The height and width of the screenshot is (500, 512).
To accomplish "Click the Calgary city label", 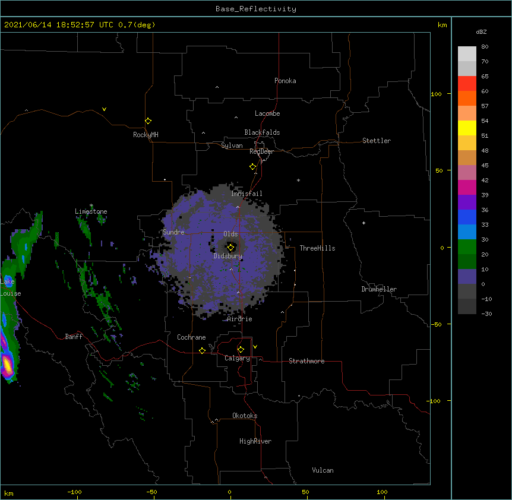I will tap(237, 358).
